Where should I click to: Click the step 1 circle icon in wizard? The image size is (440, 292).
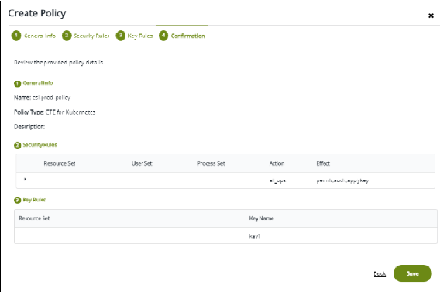(x=16, y=36)
